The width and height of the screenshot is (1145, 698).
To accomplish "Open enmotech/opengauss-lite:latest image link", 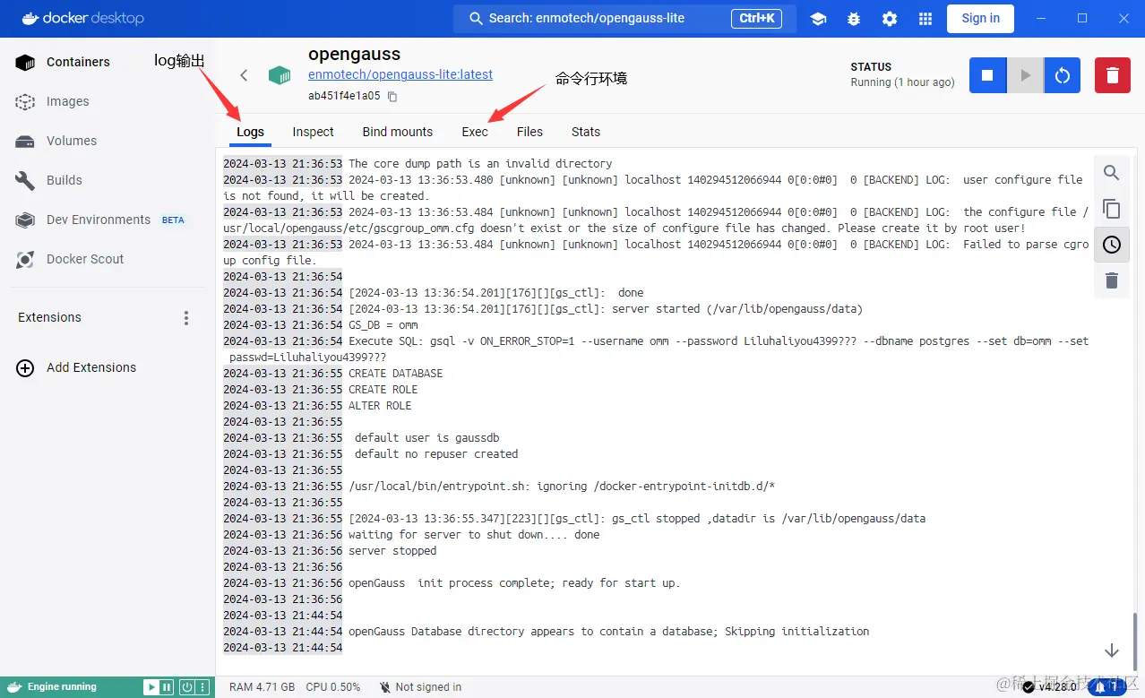I will pyautogui.click(x=400, y=74).
